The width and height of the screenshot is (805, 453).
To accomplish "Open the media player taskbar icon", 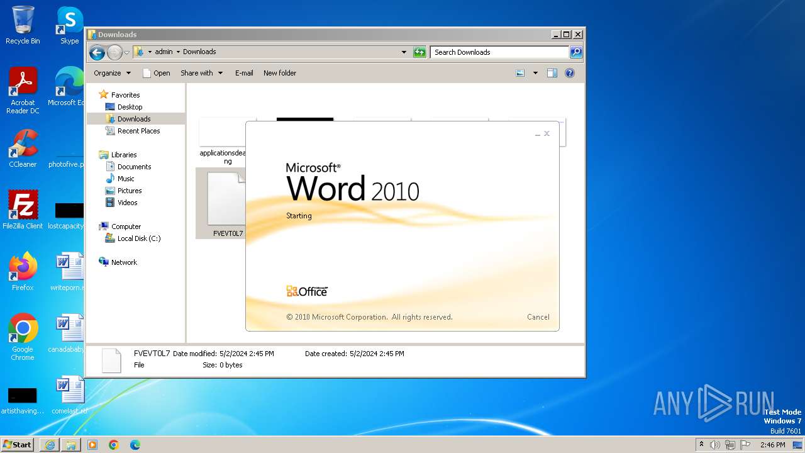I will (92, 445).
